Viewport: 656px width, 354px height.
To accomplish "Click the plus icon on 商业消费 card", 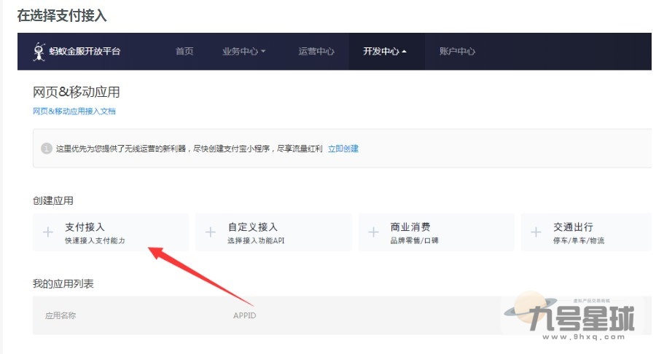I will pos(373,232).
